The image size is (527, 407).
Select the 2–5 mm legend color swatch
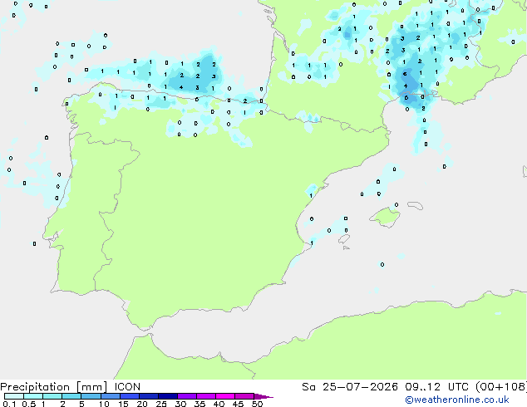(x=71, y=396)
